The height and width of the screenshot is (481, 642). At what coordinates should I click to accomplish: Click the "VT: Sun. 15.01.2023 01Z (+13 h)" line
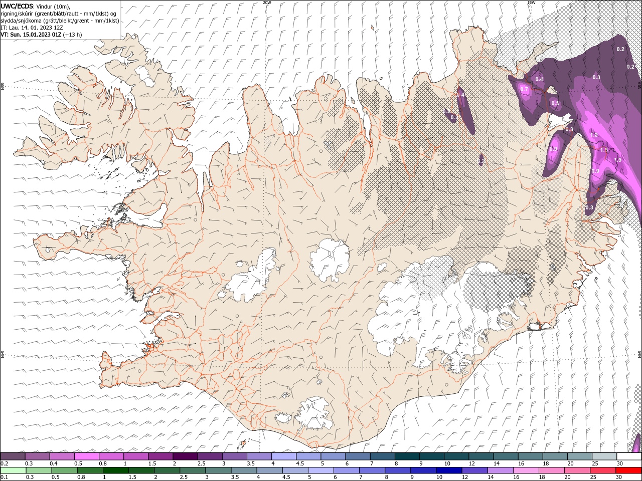(x=41, y=35)
